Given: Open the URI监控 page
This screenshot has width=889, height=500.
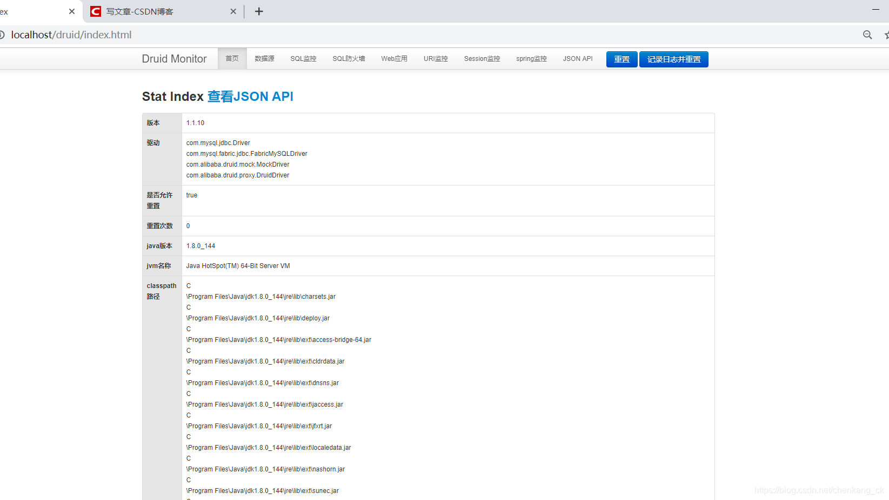Looking at the screenshot, I should [436, 59].
